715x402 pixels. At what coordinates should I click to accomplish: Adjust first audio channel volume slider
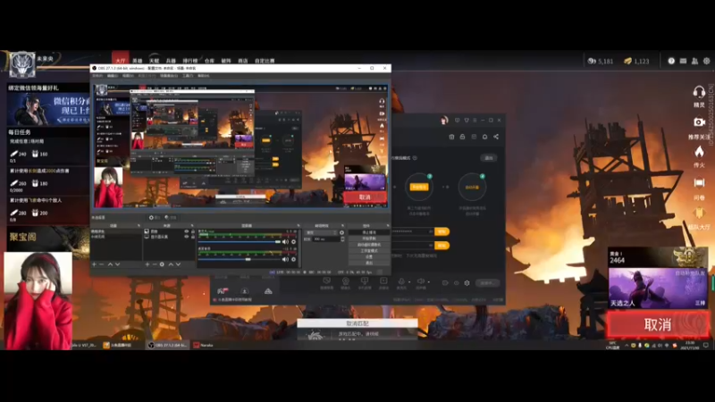pos(240,242)
